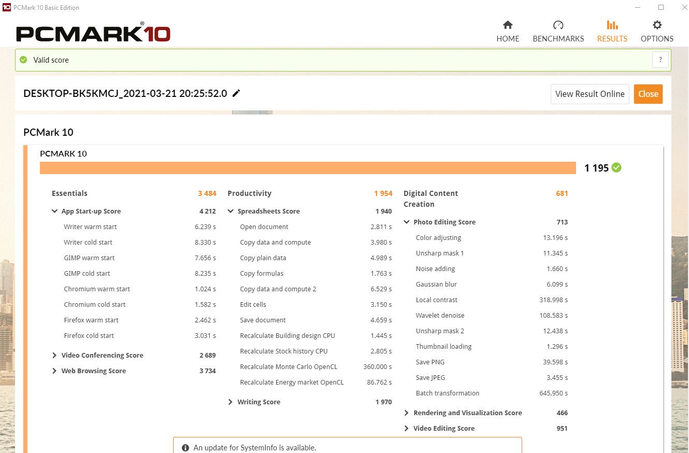Viewport: 689px width, 453px height.
Task: Click the orange PCMark 10 score bar
Action: (x=308, y=168)
